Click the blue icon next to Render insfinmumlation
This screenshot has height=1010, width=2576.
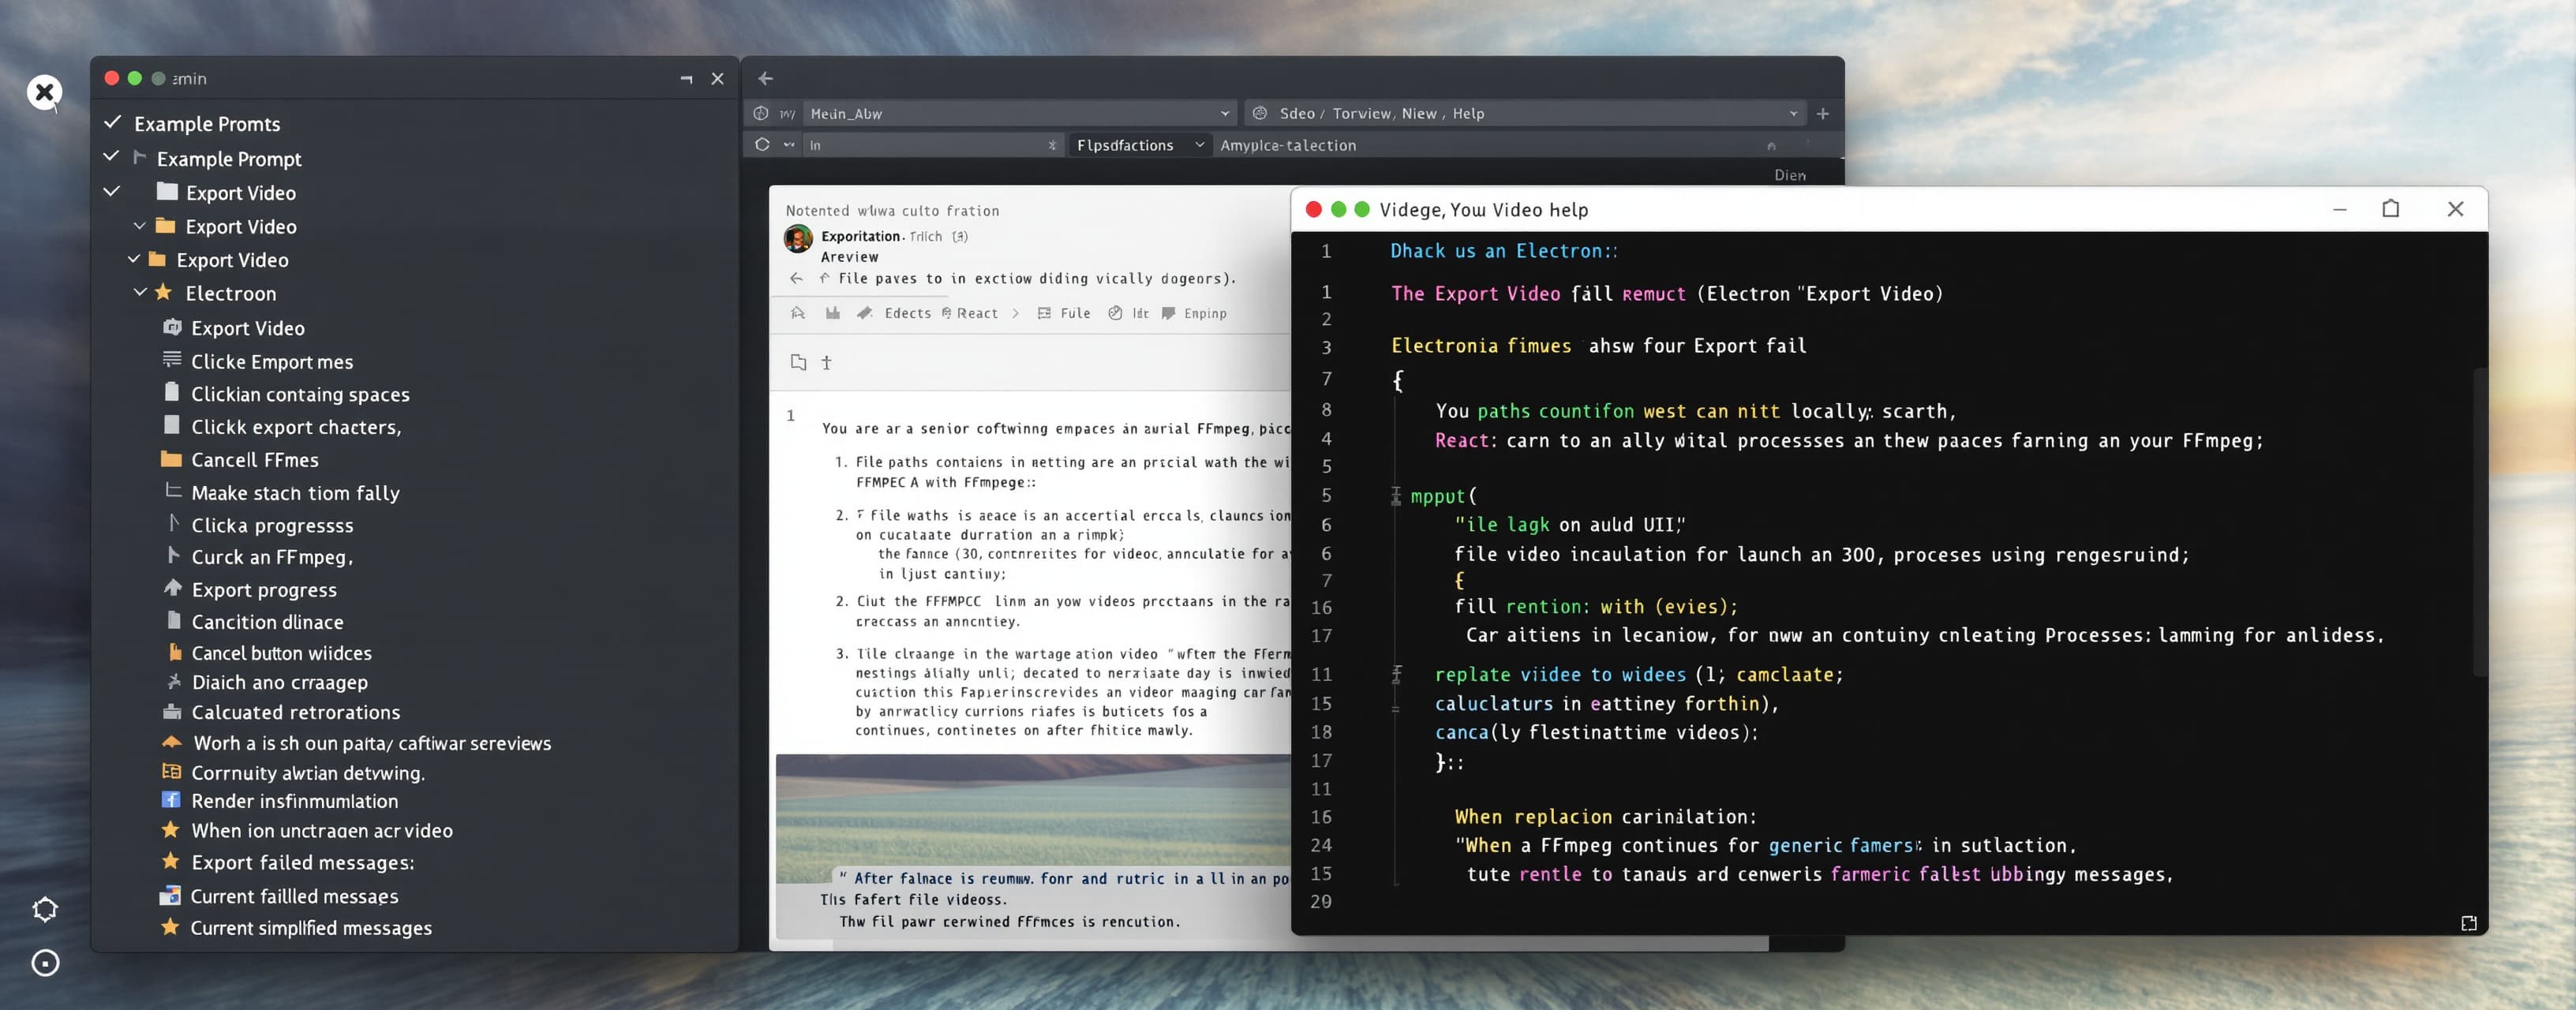(171, 800)
